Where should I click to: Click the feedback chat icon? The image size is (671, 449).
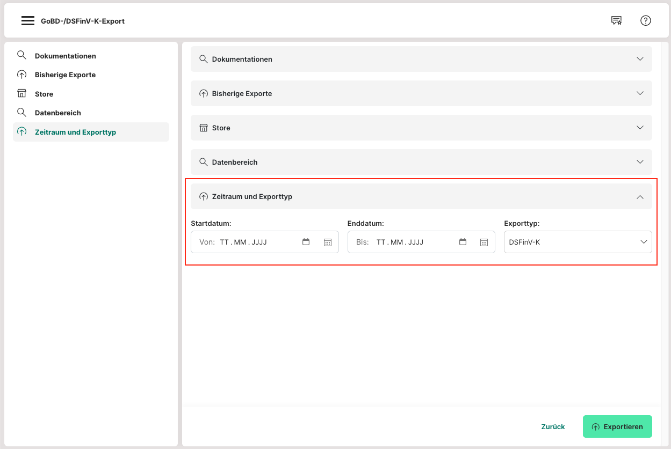click(x=616, y=21)
